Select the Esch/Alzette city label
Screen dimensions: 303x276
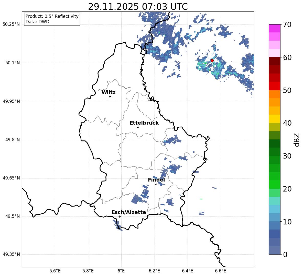click(129, 212)
